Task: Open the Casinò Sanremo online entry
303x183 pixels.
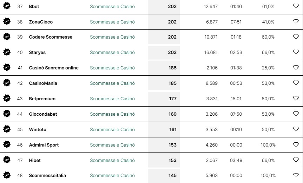Action: point(54,68)
